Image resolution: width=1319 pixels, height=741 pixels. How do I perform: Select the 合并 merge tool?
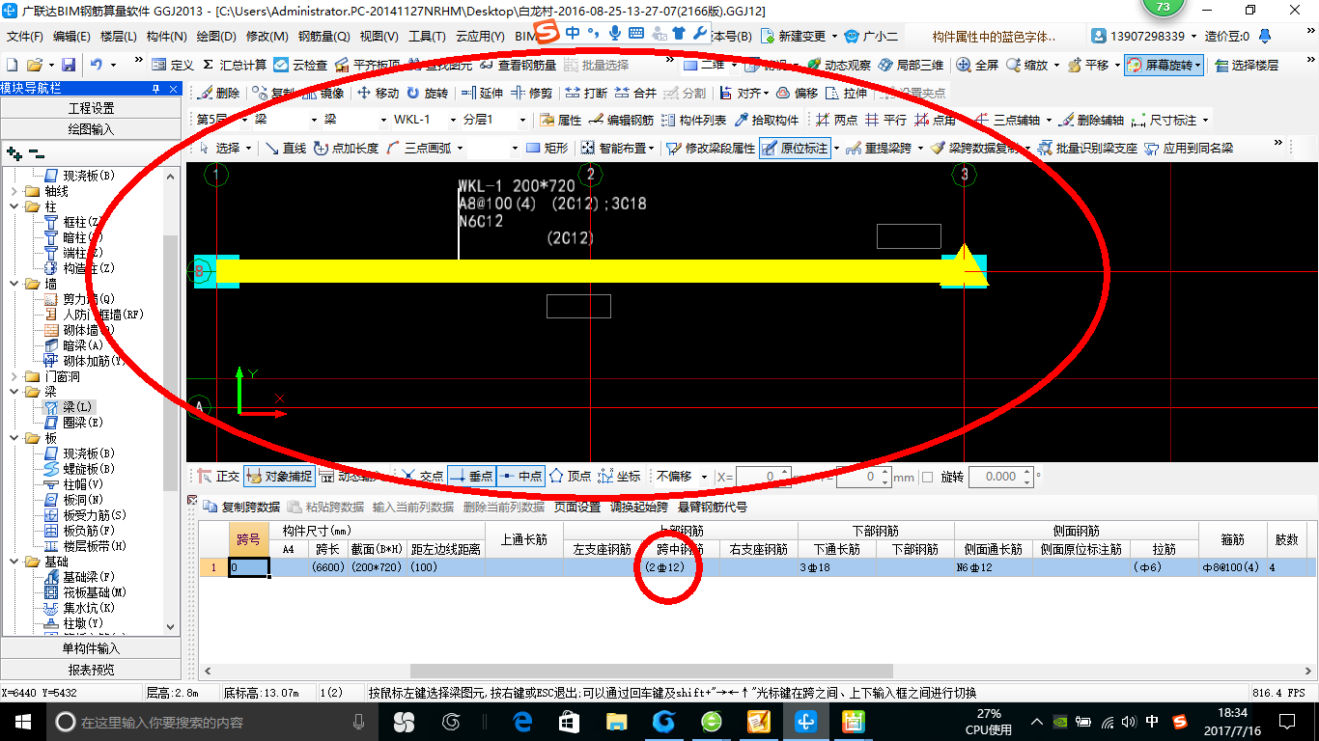635,94
